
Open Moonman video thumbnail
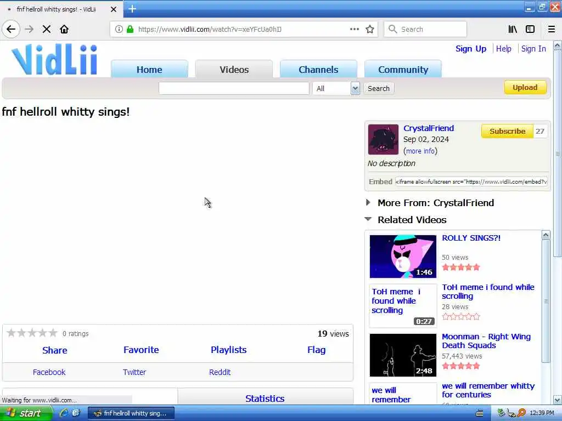pyautogui.click(x=403, y=355)
